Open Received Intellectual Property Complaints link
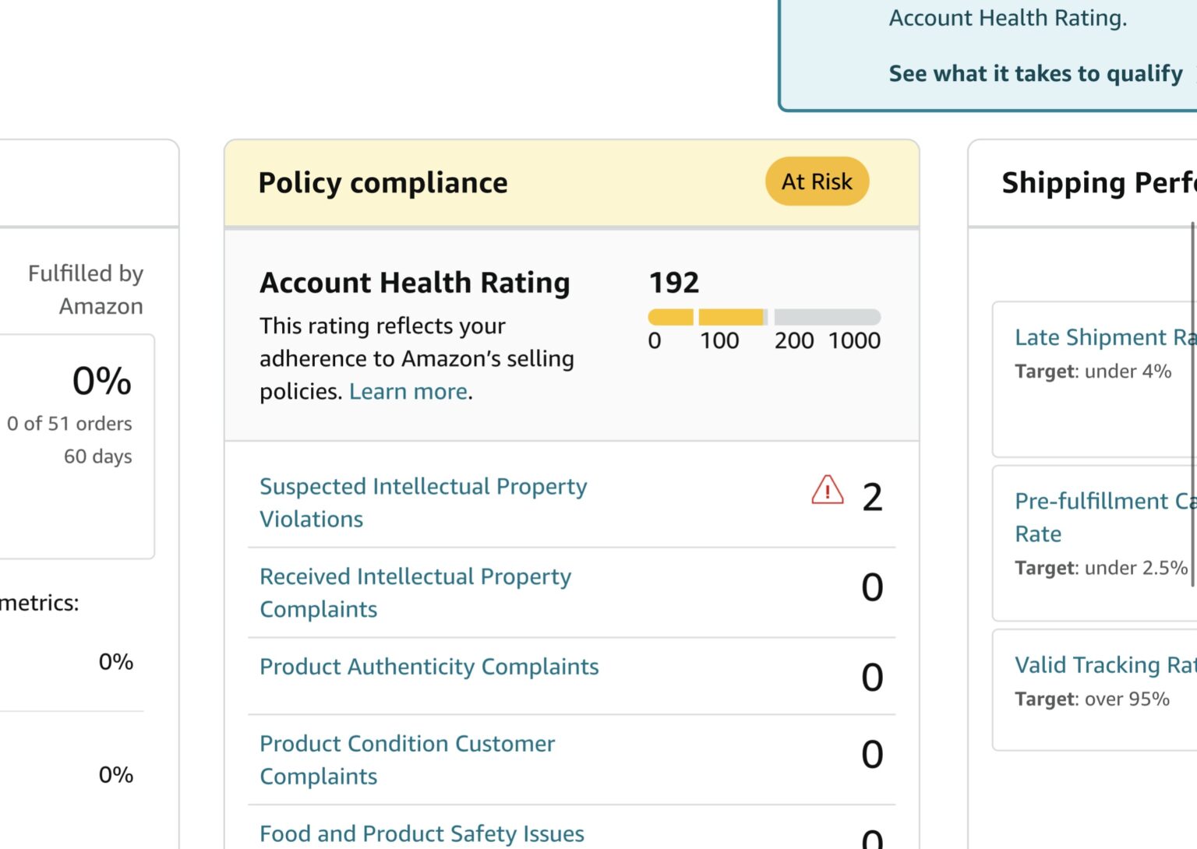This screenshot has width=1197, height=849. pos(415,593)
